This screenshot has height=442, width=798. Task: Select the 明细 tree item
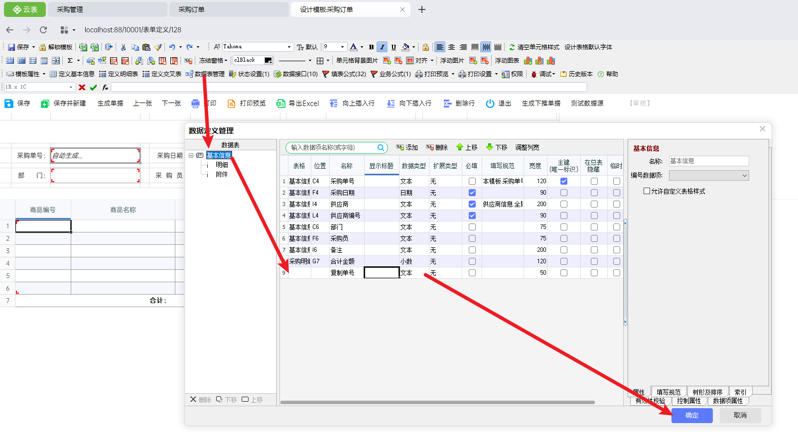pyautogui.click(x=222, y=165)
